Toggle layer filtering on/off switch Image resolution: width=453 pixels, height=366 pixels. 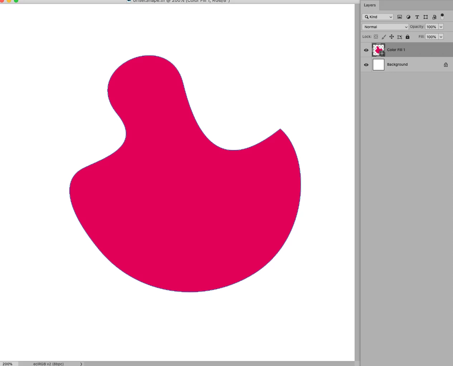tap(442, 16)
